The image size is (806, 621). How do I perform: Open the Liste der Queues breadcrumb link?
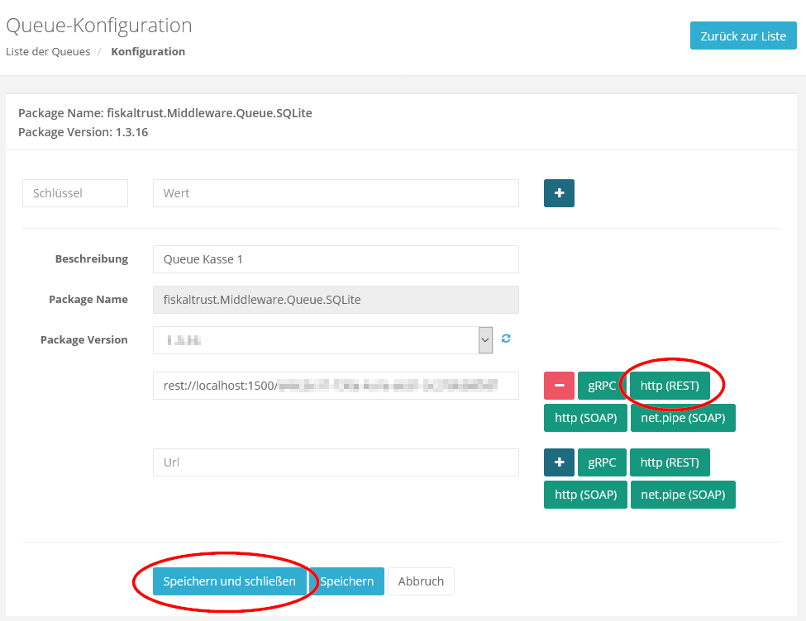click(x=48, y=51)
